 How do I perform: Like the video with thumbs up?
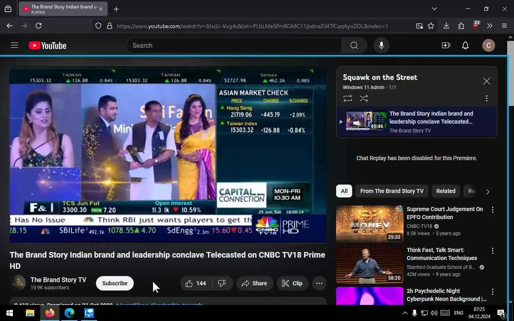coord(196,283)
